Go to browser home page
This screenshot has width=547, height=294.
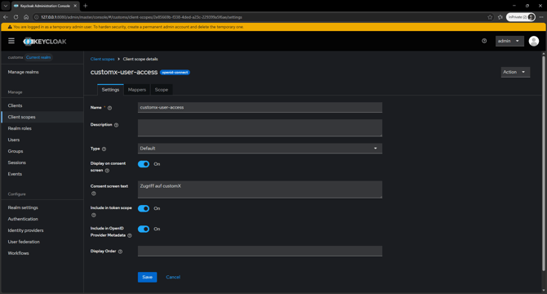(x=26, y=17)
